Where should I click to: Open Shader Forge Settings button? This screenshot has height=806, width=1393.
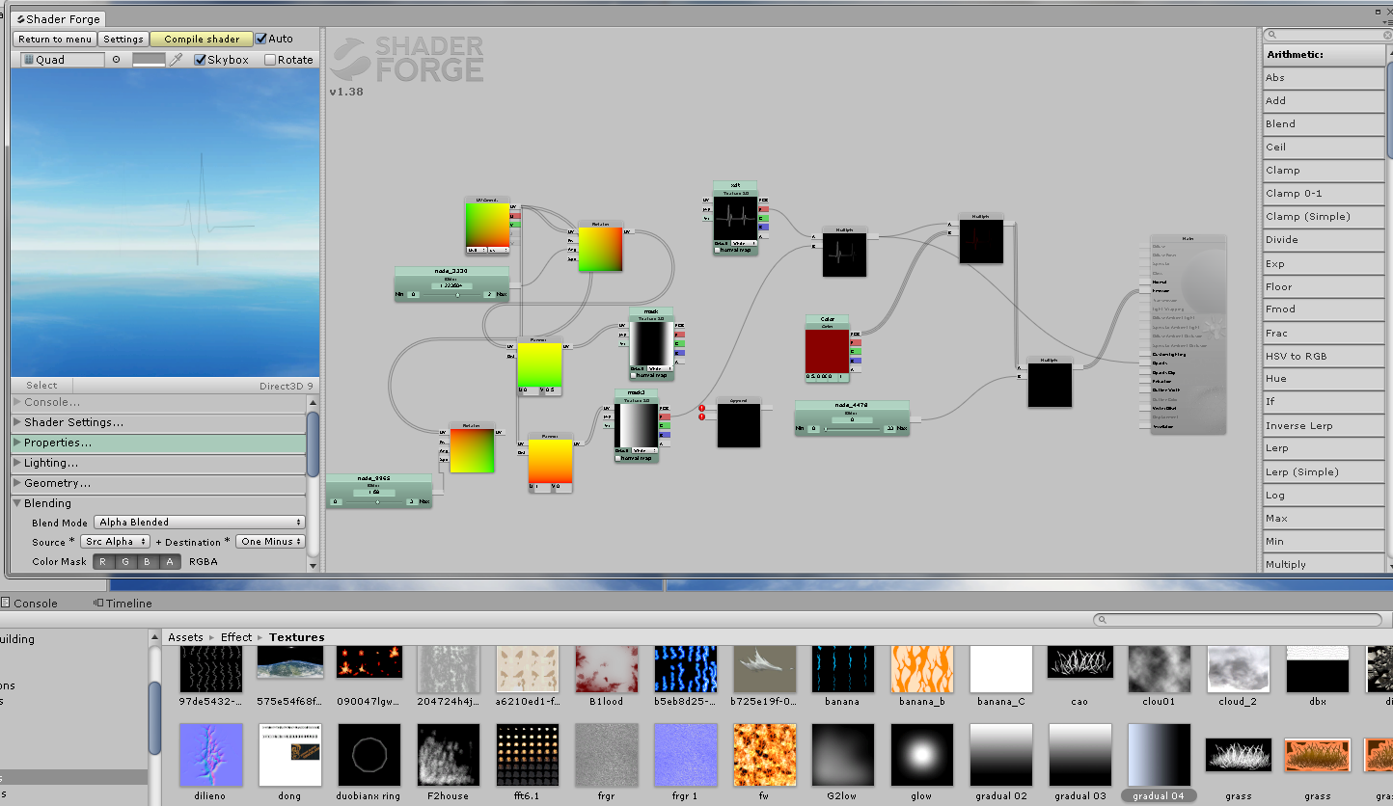coord(123,40)
